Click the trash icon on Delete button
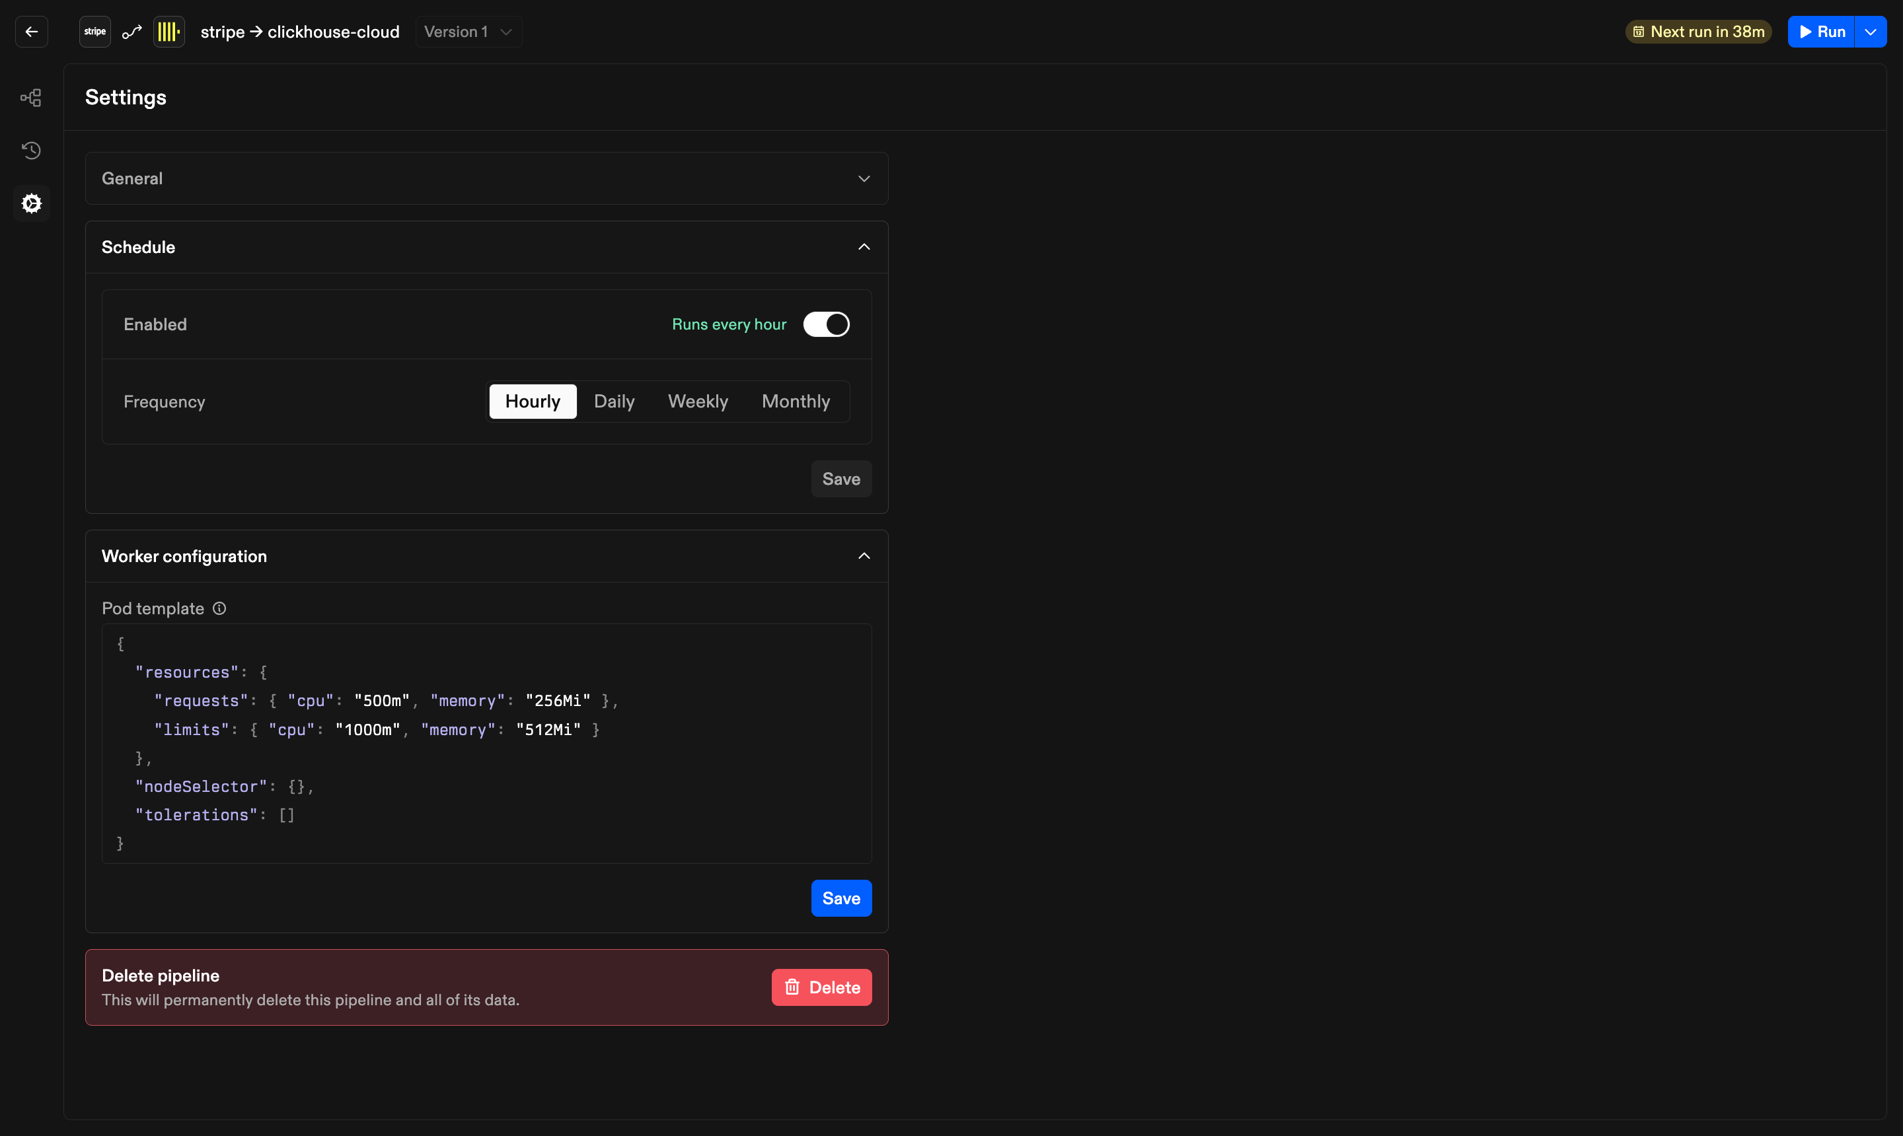Image resolution: width=1903 pixels, height=1136 pixels. 792,987
